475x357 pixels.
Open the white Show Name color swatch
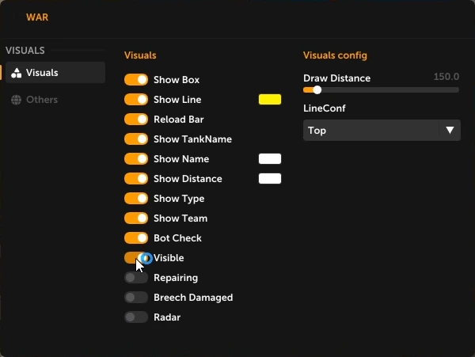click(x=270, y=158)
